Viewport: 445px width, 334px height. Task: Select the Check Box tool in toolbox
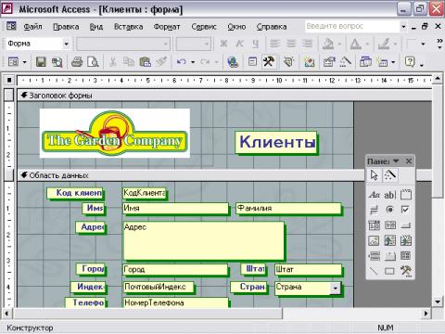405,210
